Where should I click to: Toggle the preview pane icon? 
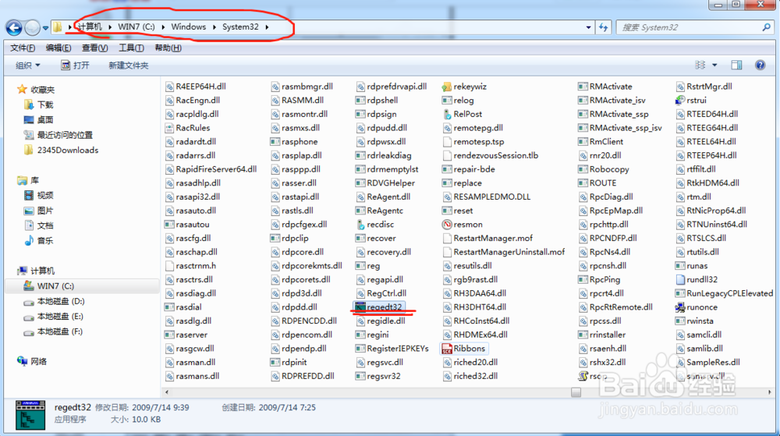pyautogui.click(x=736, y=65)
